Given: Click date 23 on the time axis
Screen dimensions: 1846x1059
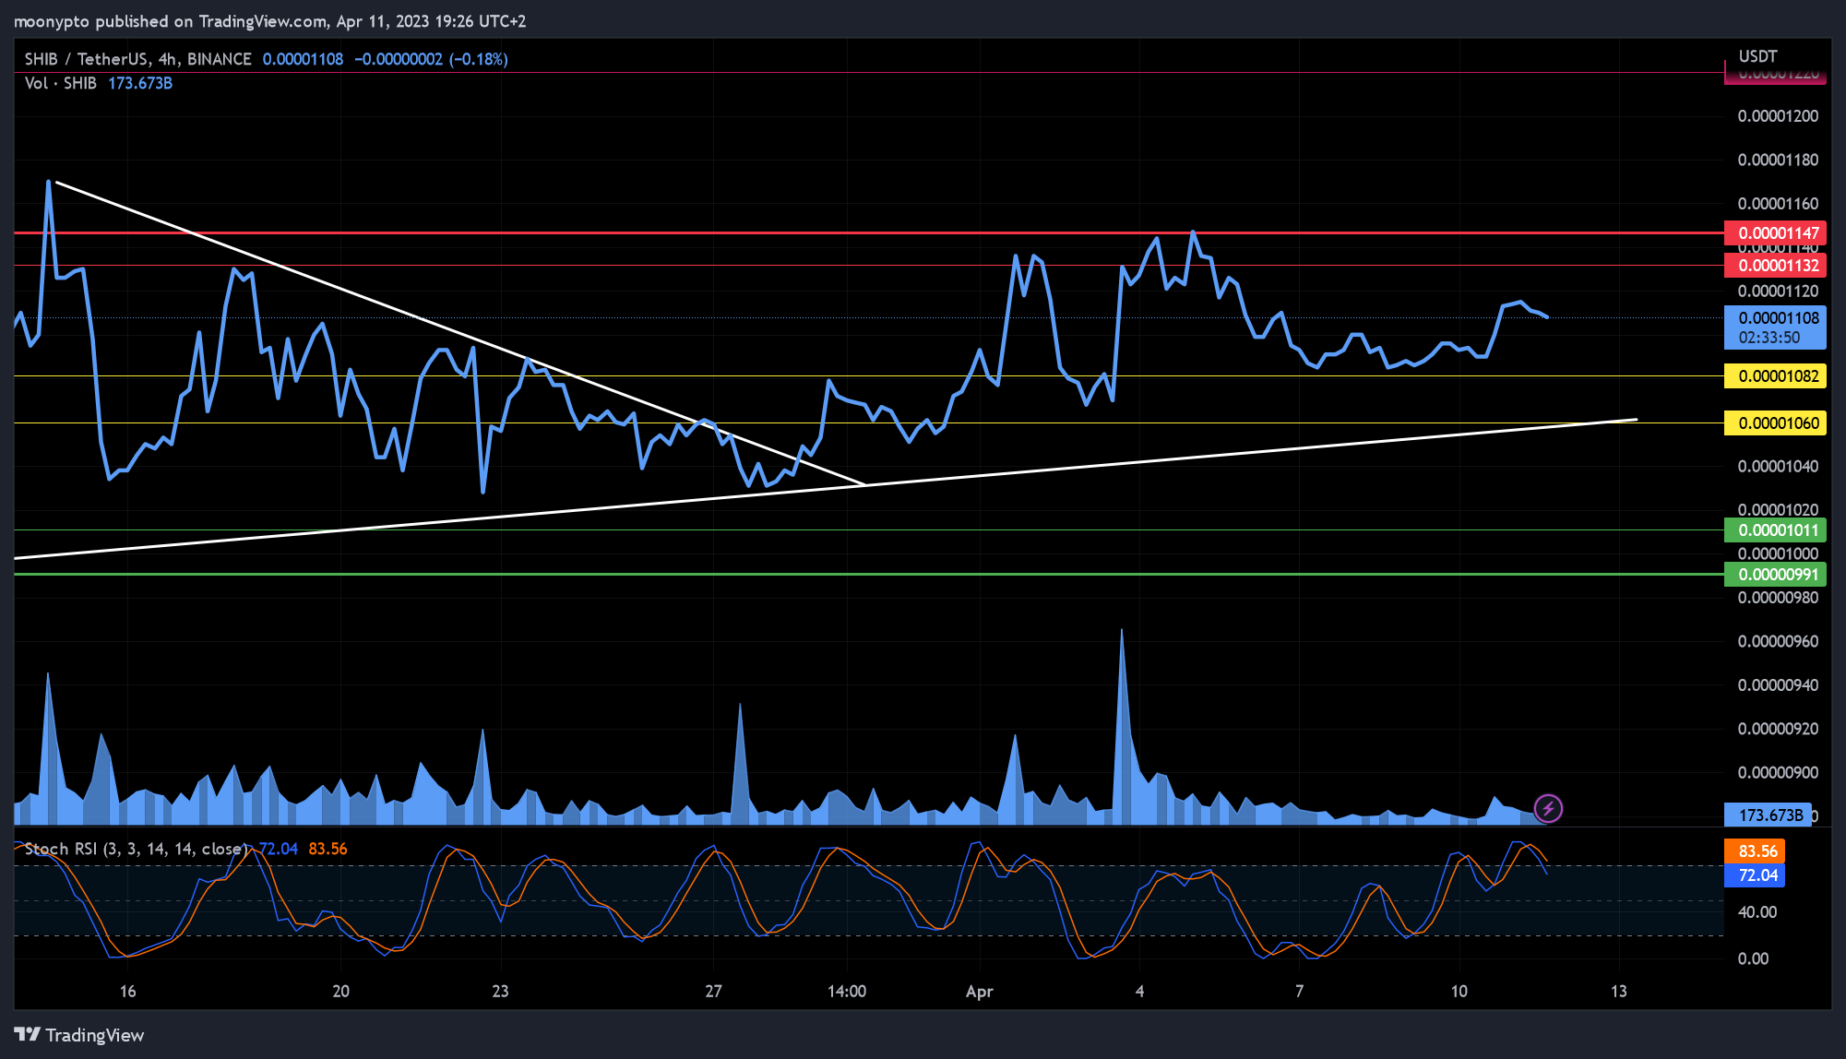Looking at the screenshot, I should (500, 992).
